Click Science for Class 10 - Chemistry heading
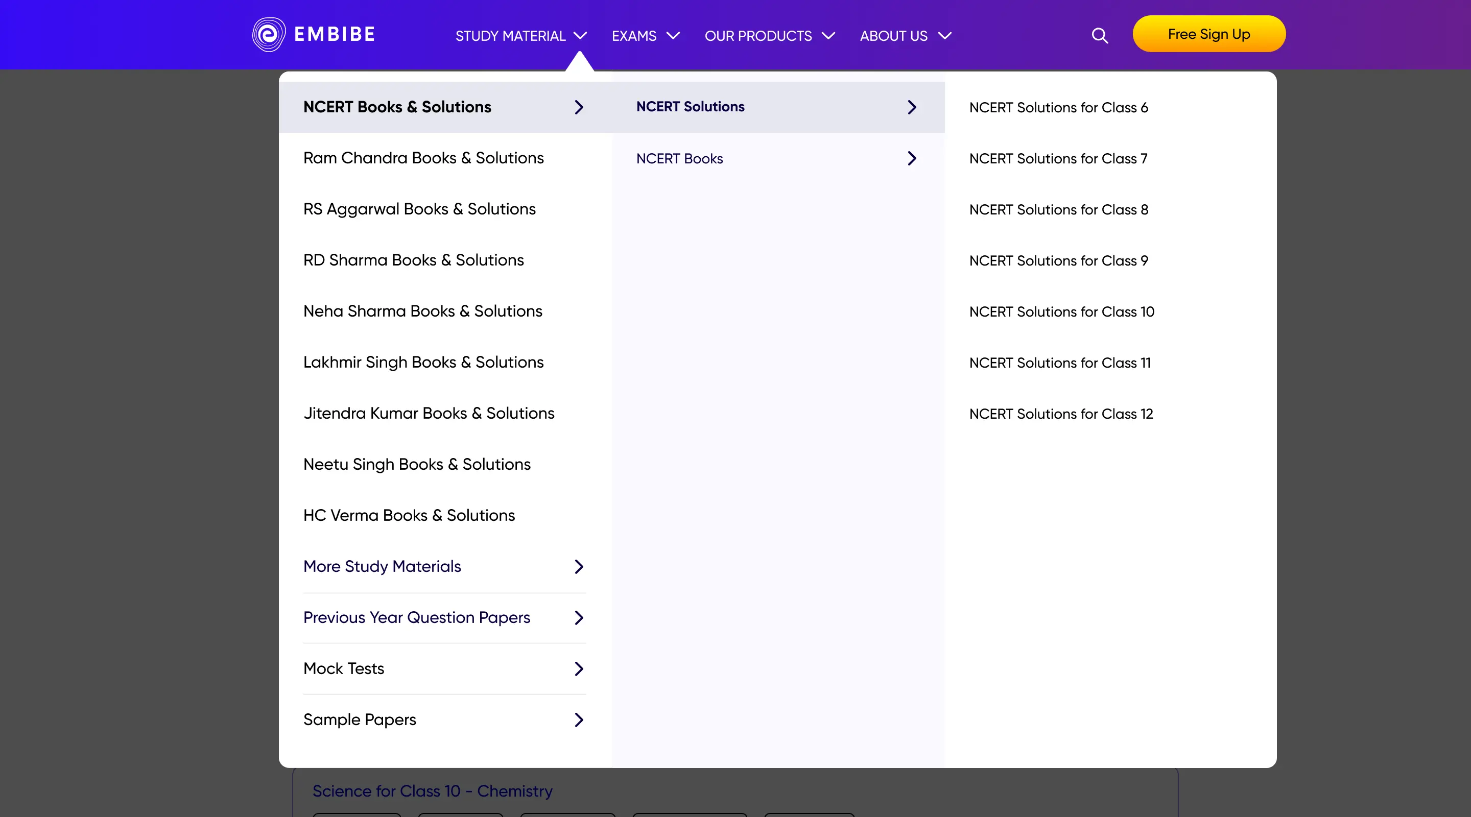This screenshot has width=1471, height=817. [432, 791]
